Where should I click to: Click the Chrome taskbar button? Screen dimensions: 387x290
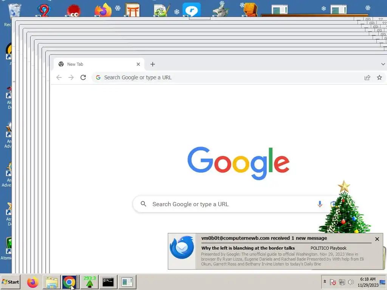pos(69,282)
